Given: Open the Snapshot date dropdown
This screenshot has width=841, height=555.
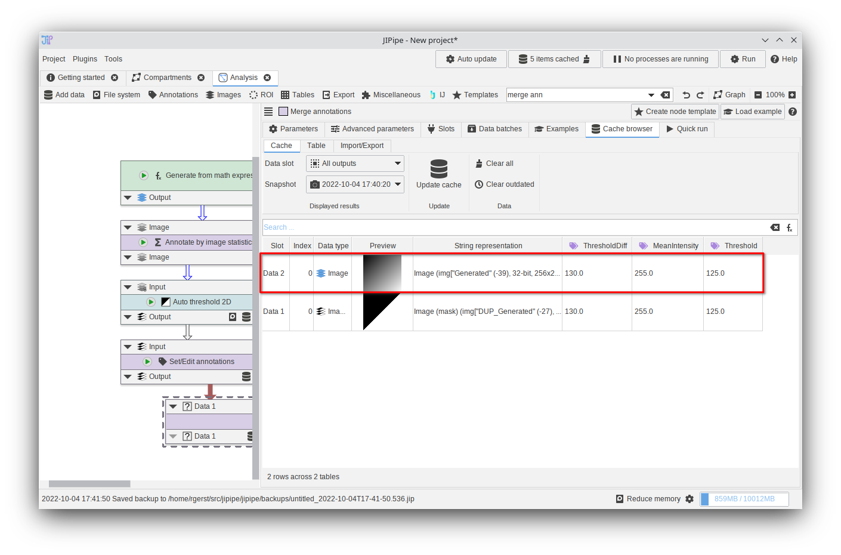Looking at the screenshot, I should pyautogui.click(x=355, y=184).
